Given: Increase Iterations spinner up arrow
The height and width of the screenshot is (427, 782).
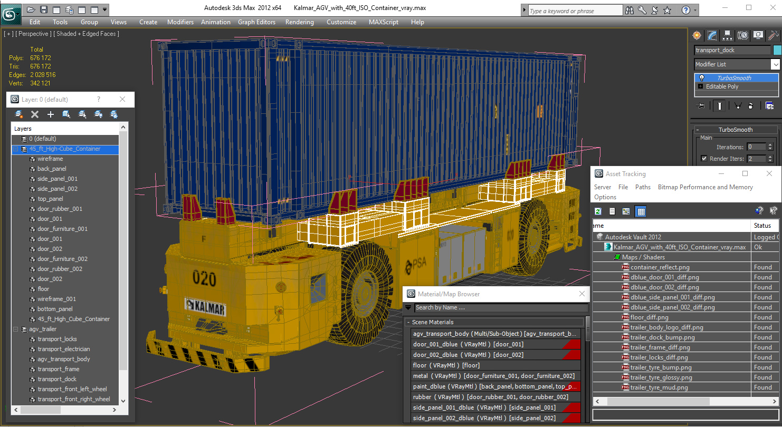Looking at the screenshot, I should pos(770,145).
